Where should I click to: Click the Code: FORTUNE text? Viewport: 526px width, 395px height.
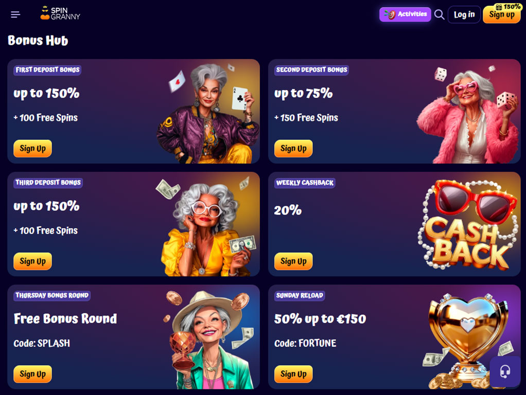tap(305, 343)
